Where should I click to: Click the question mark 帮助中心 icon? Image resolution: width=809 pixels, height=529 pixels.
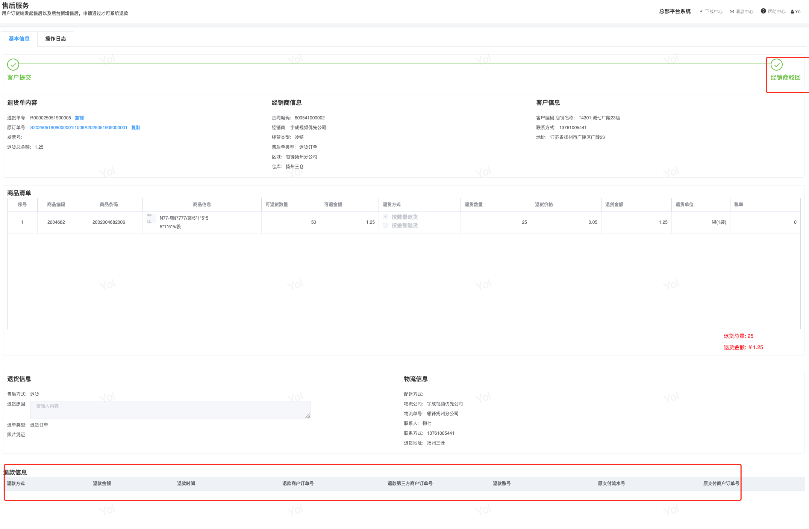pyautogui.click(x=763, y=11)
